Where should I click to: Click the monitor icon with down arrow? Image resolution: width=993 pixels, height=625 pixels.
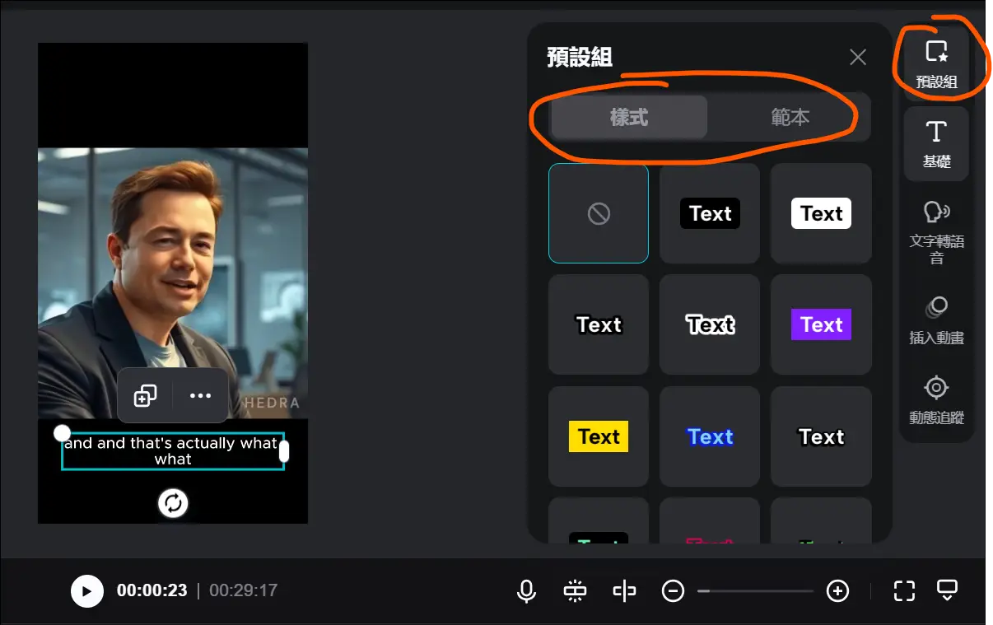[947, 590]
